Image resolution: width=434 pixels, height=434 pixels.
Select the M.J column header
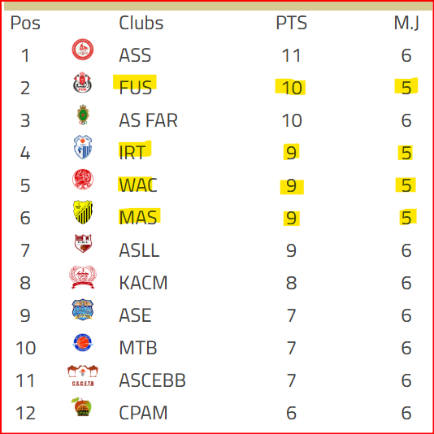tap(406, 23)
